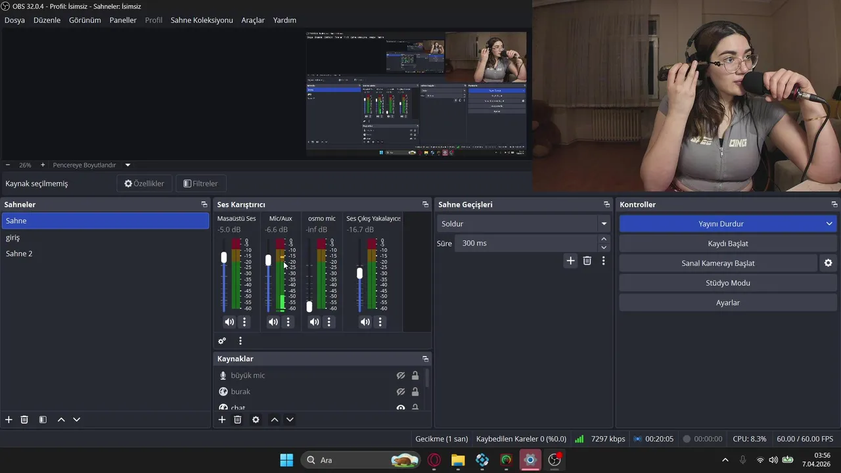841x473 pixels.
Task: Show the büyük mic source
Action: click(x=400, y=376)
